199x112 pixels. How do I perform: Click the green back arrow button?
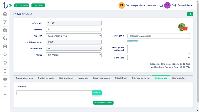coord(190,14)
